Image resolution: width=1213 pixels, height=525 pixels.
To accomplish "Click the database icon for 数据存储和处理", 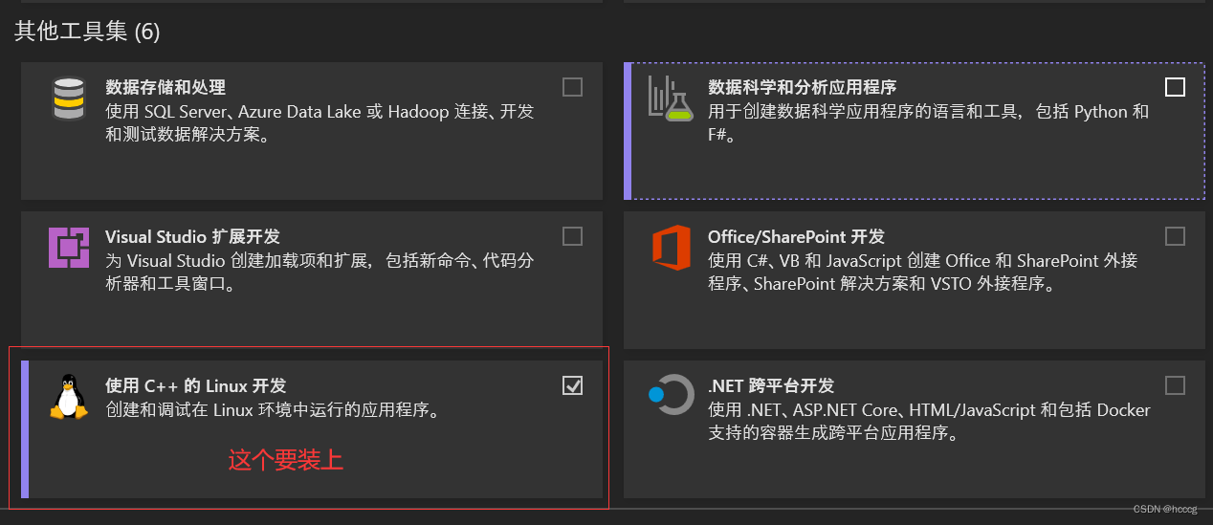I will [x=69, y=98].
